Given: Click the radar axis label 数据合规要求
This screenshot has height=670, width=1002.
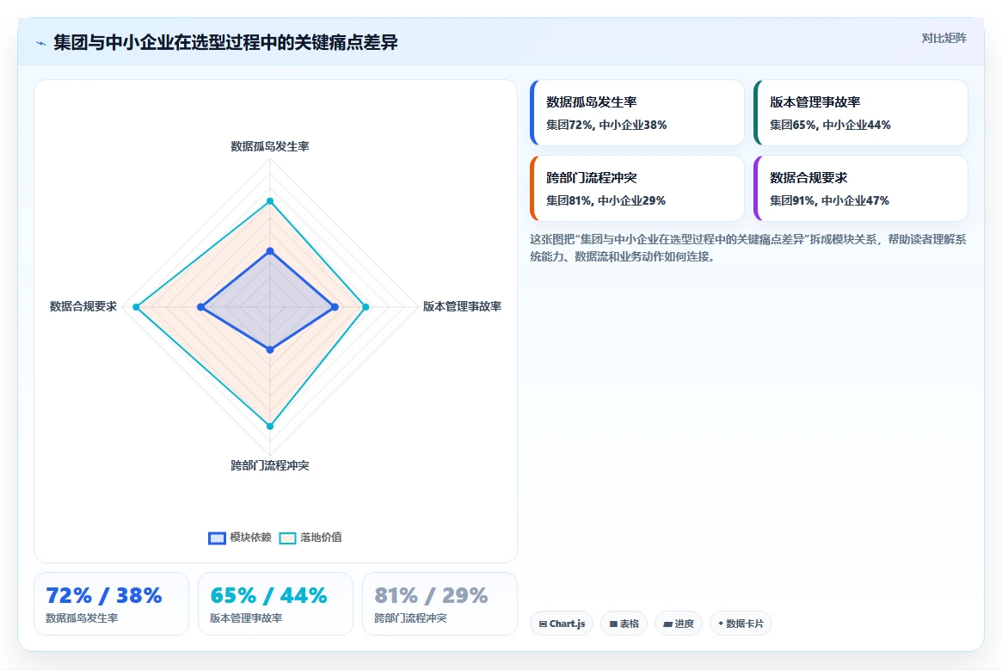Looking at the screenshot, I should pyautogui.click(x=83, y=306).
